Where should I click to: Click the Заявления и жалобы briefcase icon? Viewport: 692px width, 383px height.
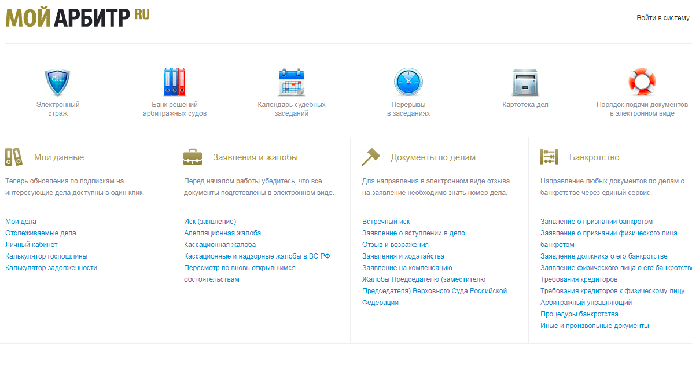tap(193, 157)
